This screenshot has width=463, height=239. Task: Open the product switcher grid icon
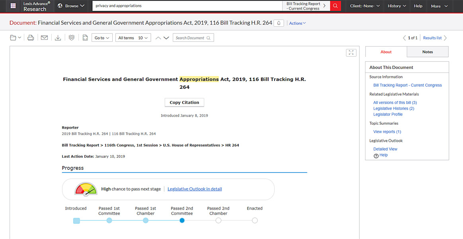click(13, 6)
